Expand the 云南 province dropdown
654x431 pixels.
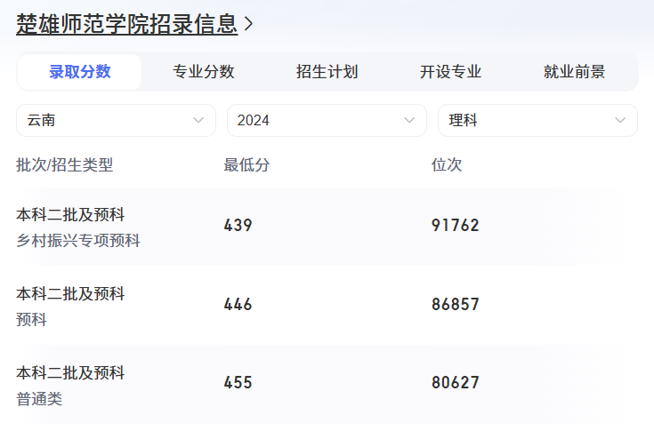pyautogui.click(x=116, y=120)
